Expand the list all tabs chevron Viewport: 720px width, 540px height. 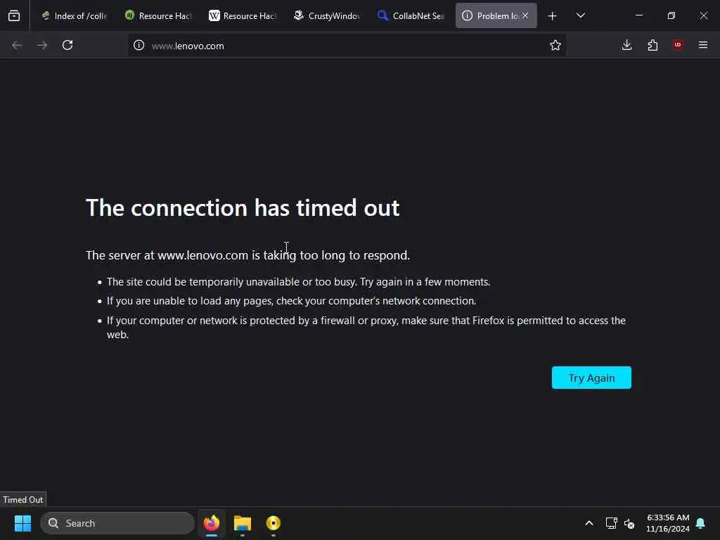(580, 15)
